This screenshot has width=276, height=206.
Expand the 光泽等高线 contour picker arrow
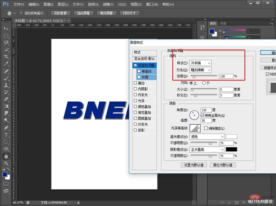[x=199, y=128]
